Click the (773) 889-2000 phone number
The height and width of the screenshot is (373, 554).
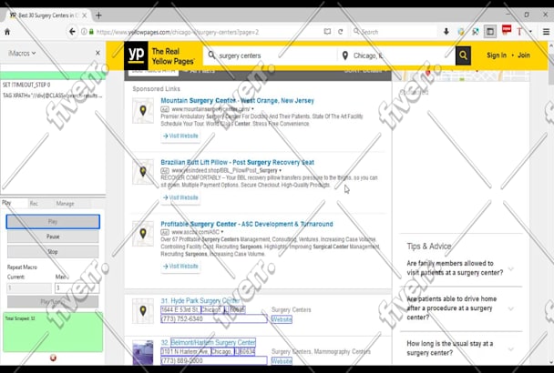181,360
